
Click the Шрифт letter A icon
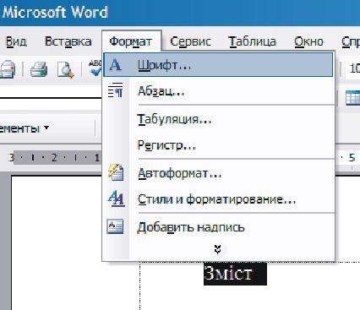tap(115, 65)
